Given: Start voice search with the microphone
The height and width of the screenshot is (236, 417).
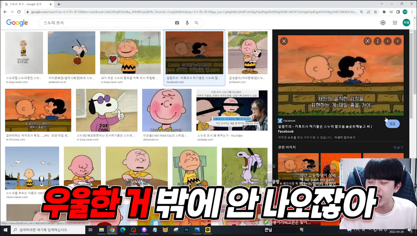Looking at the screenshot, I should pyautogui.click(x=187, y=23).
